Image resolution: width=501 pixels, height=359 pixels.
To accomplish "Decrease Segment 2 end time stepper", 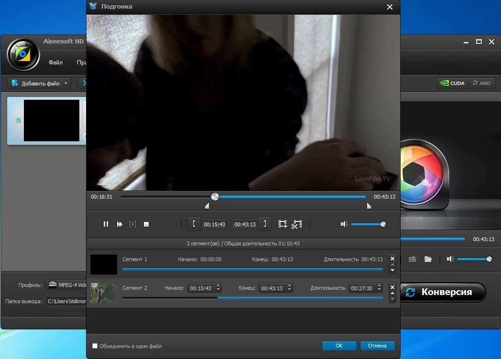I will [x=289, y=290].
